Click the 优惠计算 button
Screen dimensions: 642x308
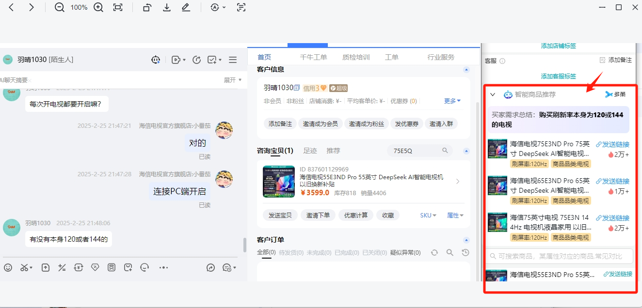pos(356,215)
